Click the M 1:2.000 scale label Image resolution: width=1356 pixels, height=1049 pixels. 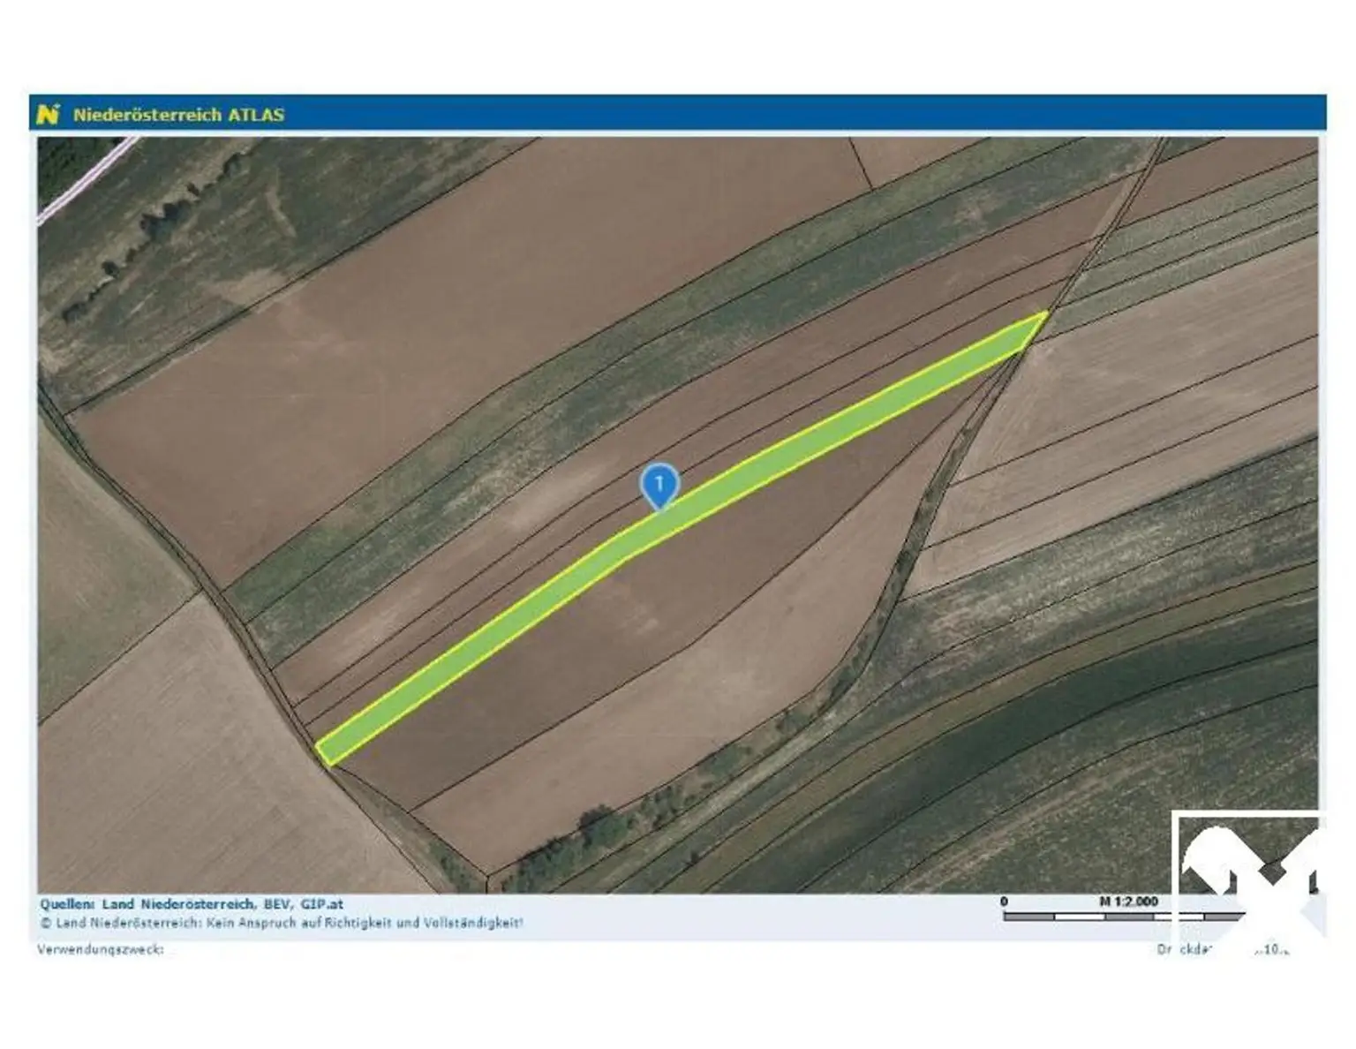click(x=1127, y=902)
